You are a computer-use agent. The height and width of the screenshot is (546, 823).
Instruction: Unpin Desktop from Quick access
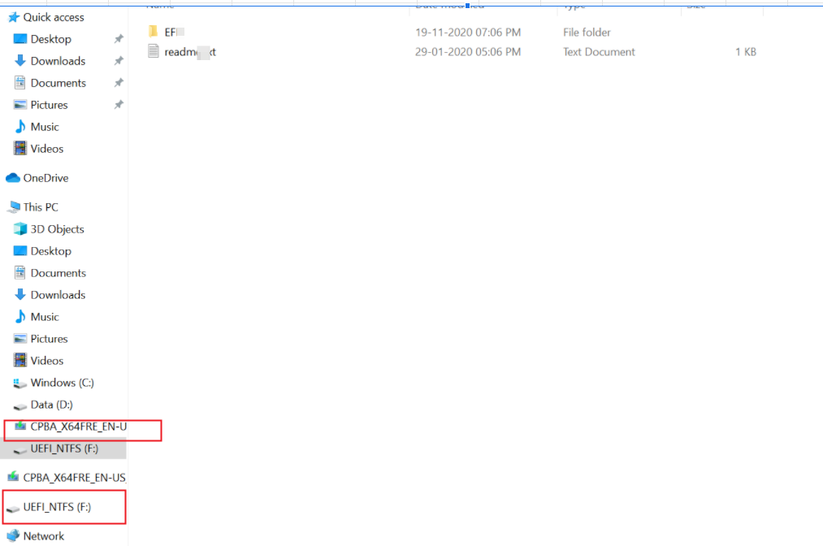[x=118, y=38]
